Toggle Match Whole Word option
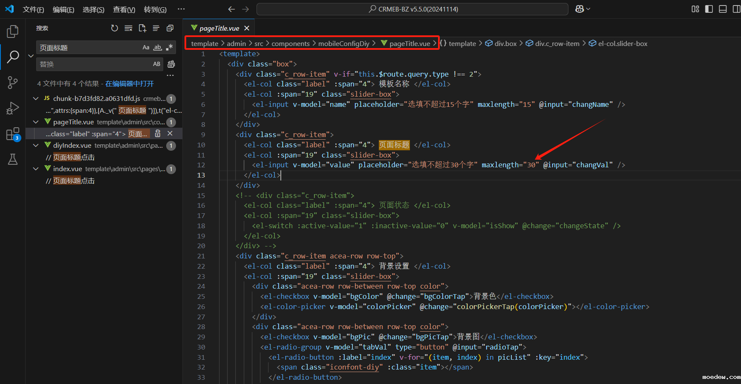The width and height of the screenshot is (741, 384). [x=158, y=48]
